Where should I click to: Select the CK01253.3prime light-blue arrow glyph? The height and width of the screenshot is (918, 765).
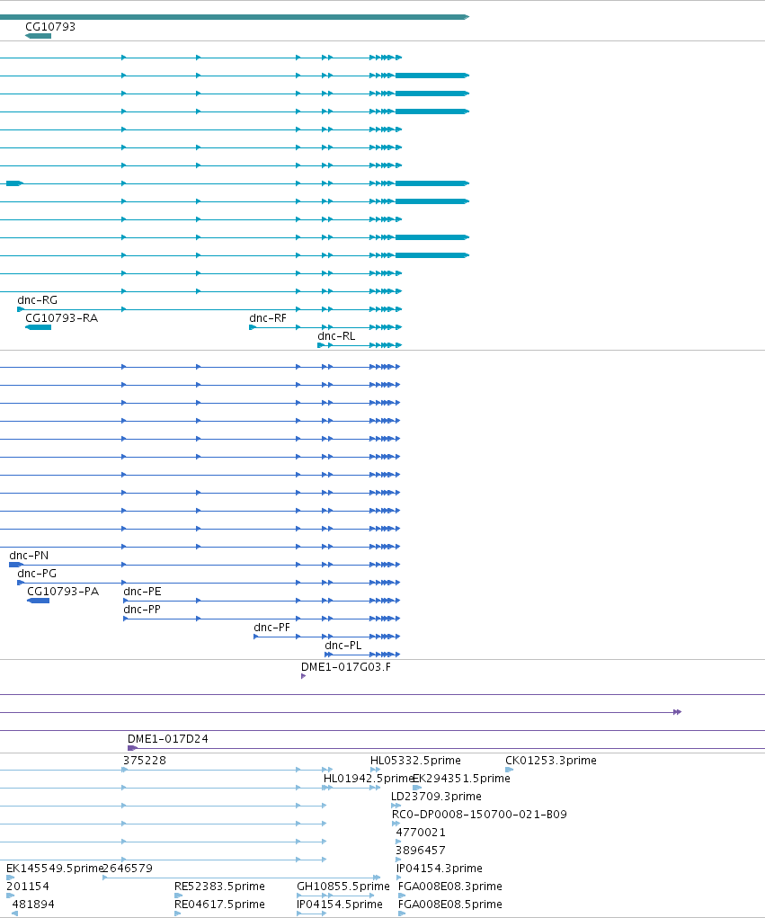point(509,770)
